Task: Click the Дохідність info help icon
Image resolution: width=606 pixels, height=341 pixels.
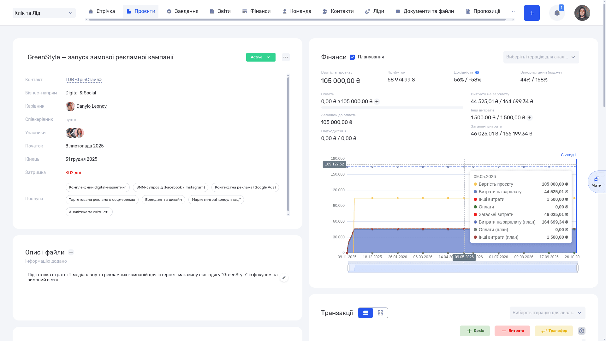Action: [x=477, y=72]
